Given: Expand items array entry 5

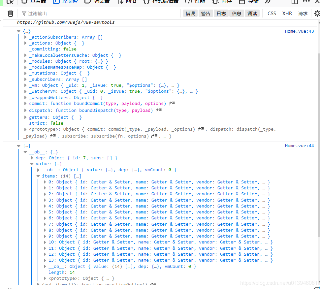Looking at the screenshot, I should click(45, 212).
